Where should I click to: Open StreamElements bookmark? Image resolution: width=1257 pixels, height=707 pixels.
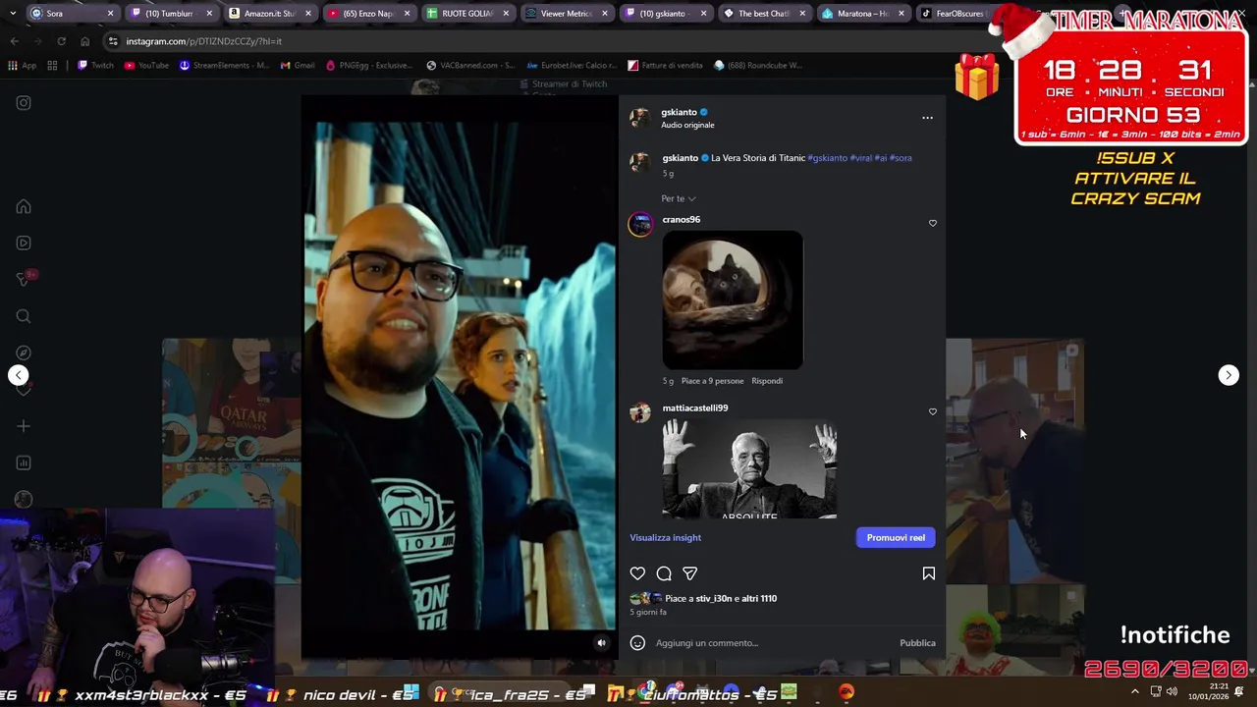click(223, 66)
